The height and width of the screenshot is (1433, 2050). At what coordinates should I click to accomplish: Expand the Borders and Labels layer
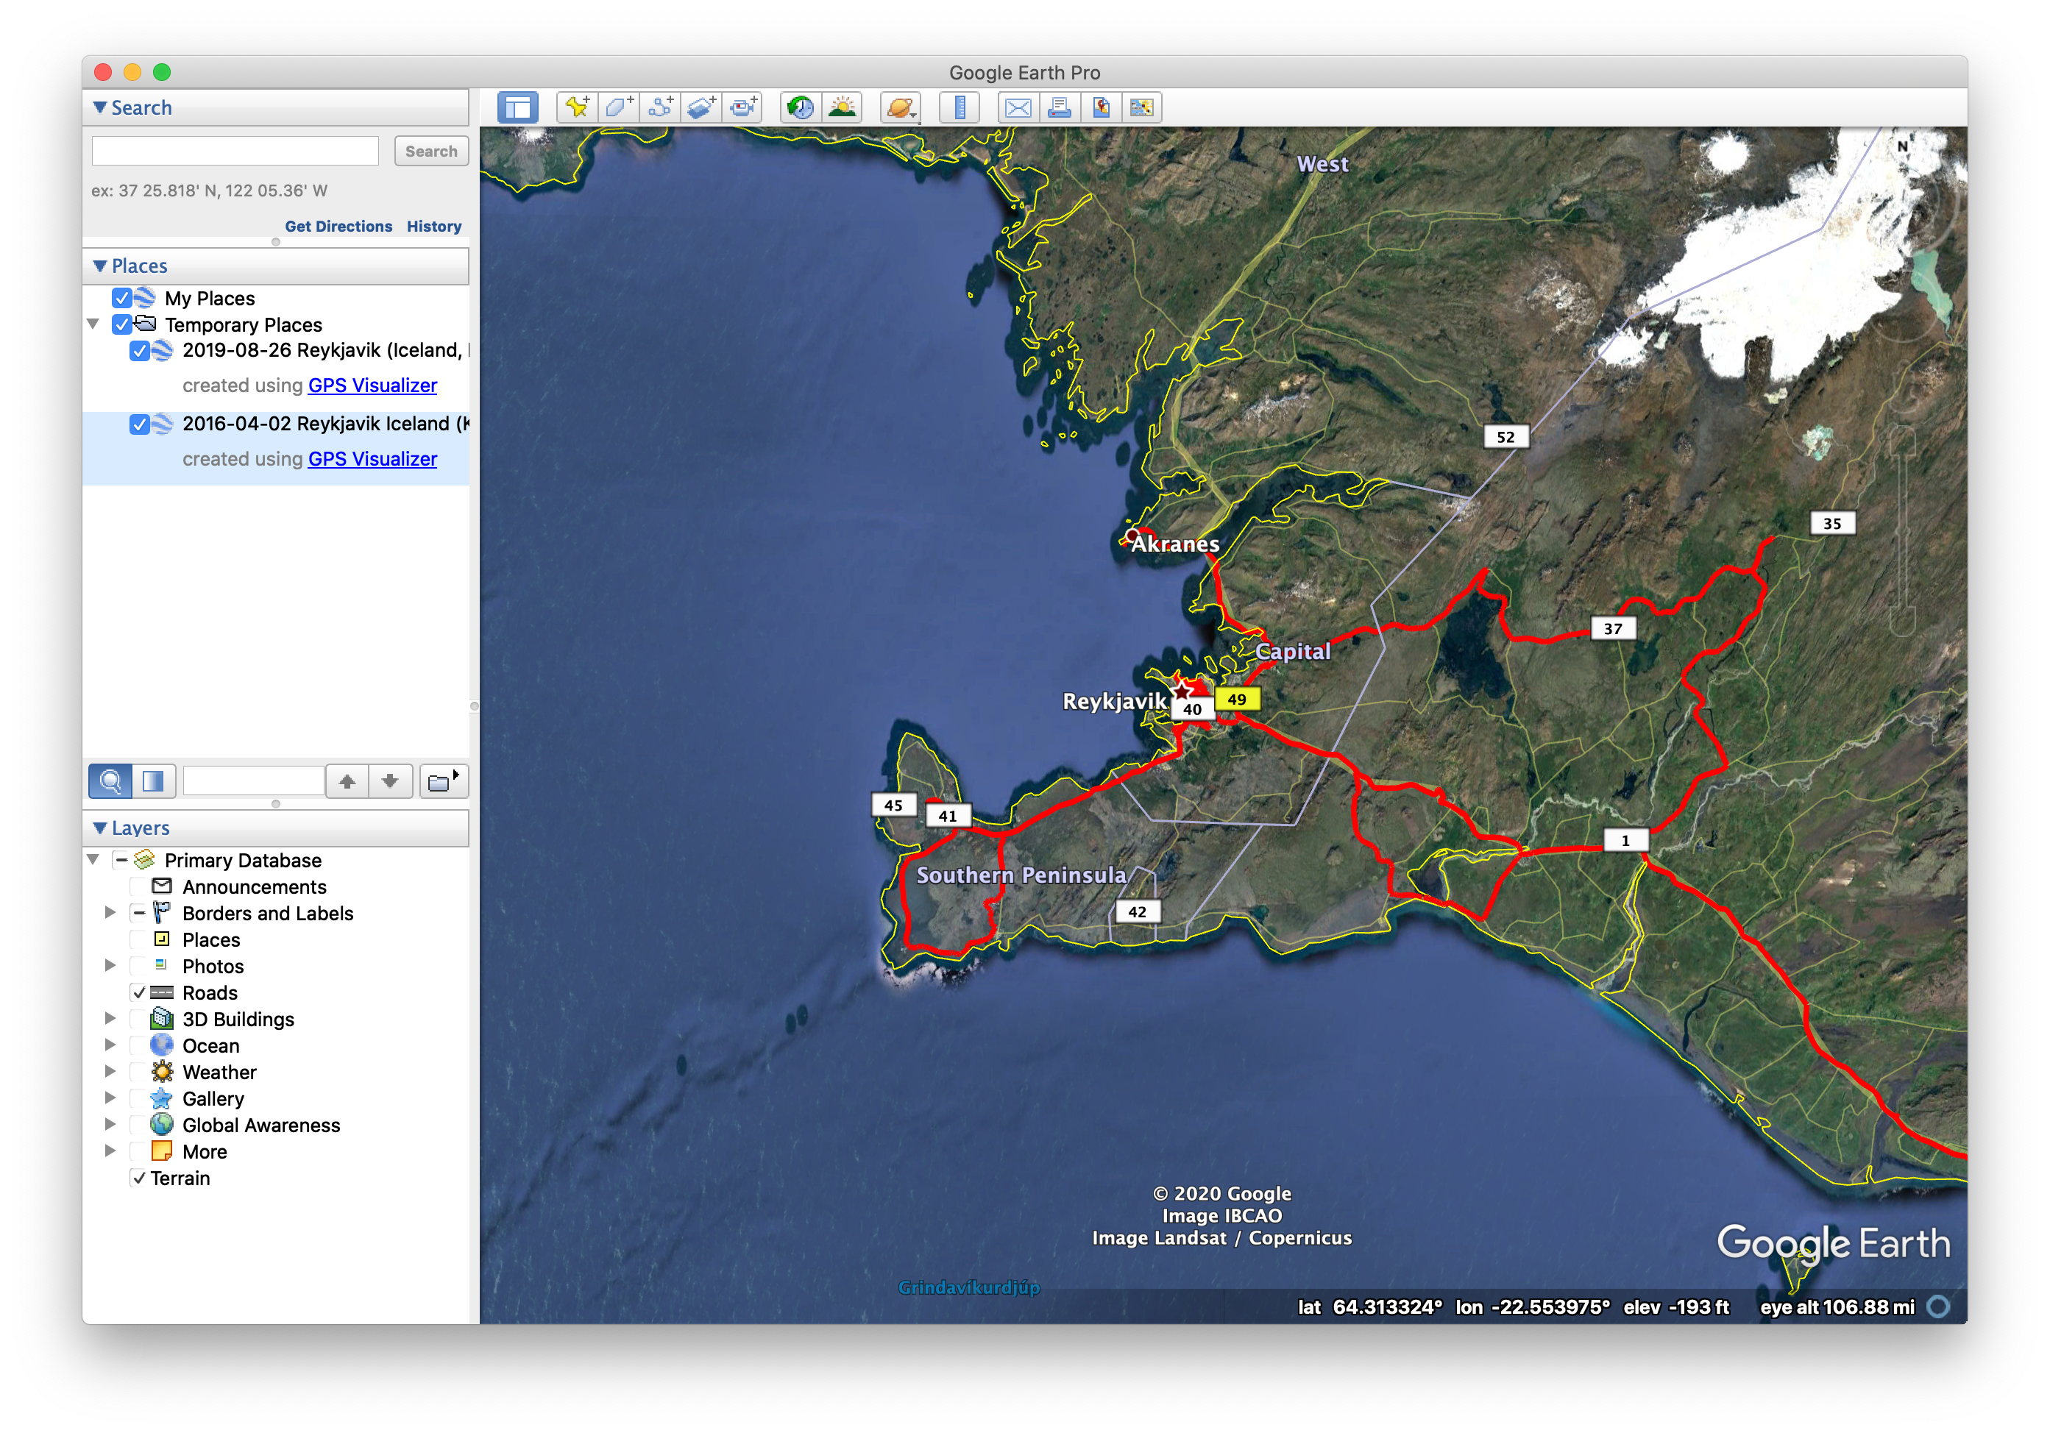pos(110,912)
